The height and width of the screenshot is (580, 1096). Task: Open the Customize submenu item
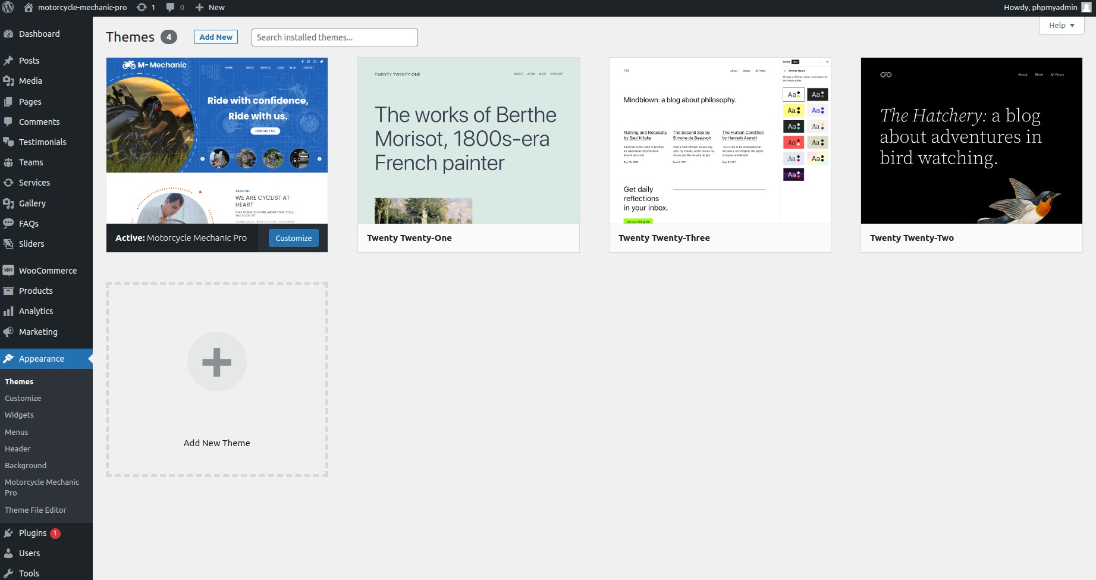coord(23,399)
